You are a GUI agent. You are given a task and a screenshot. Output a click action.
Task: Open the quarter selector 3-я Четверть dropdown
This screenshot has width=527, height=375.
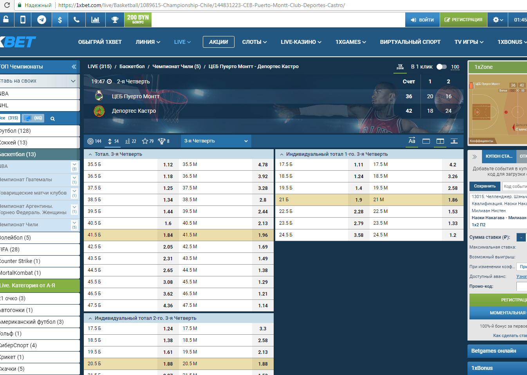[x=216, y=141]
